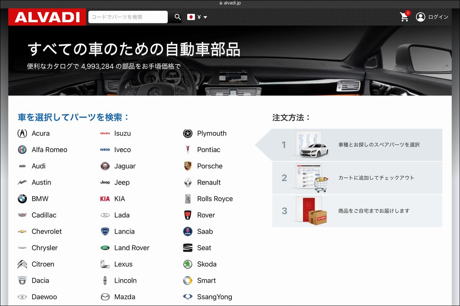Viewport: 460px width, 306px height.
Task: Click the Daewoo logo icon
Action: pyautogui.click(x=22, y=297)
